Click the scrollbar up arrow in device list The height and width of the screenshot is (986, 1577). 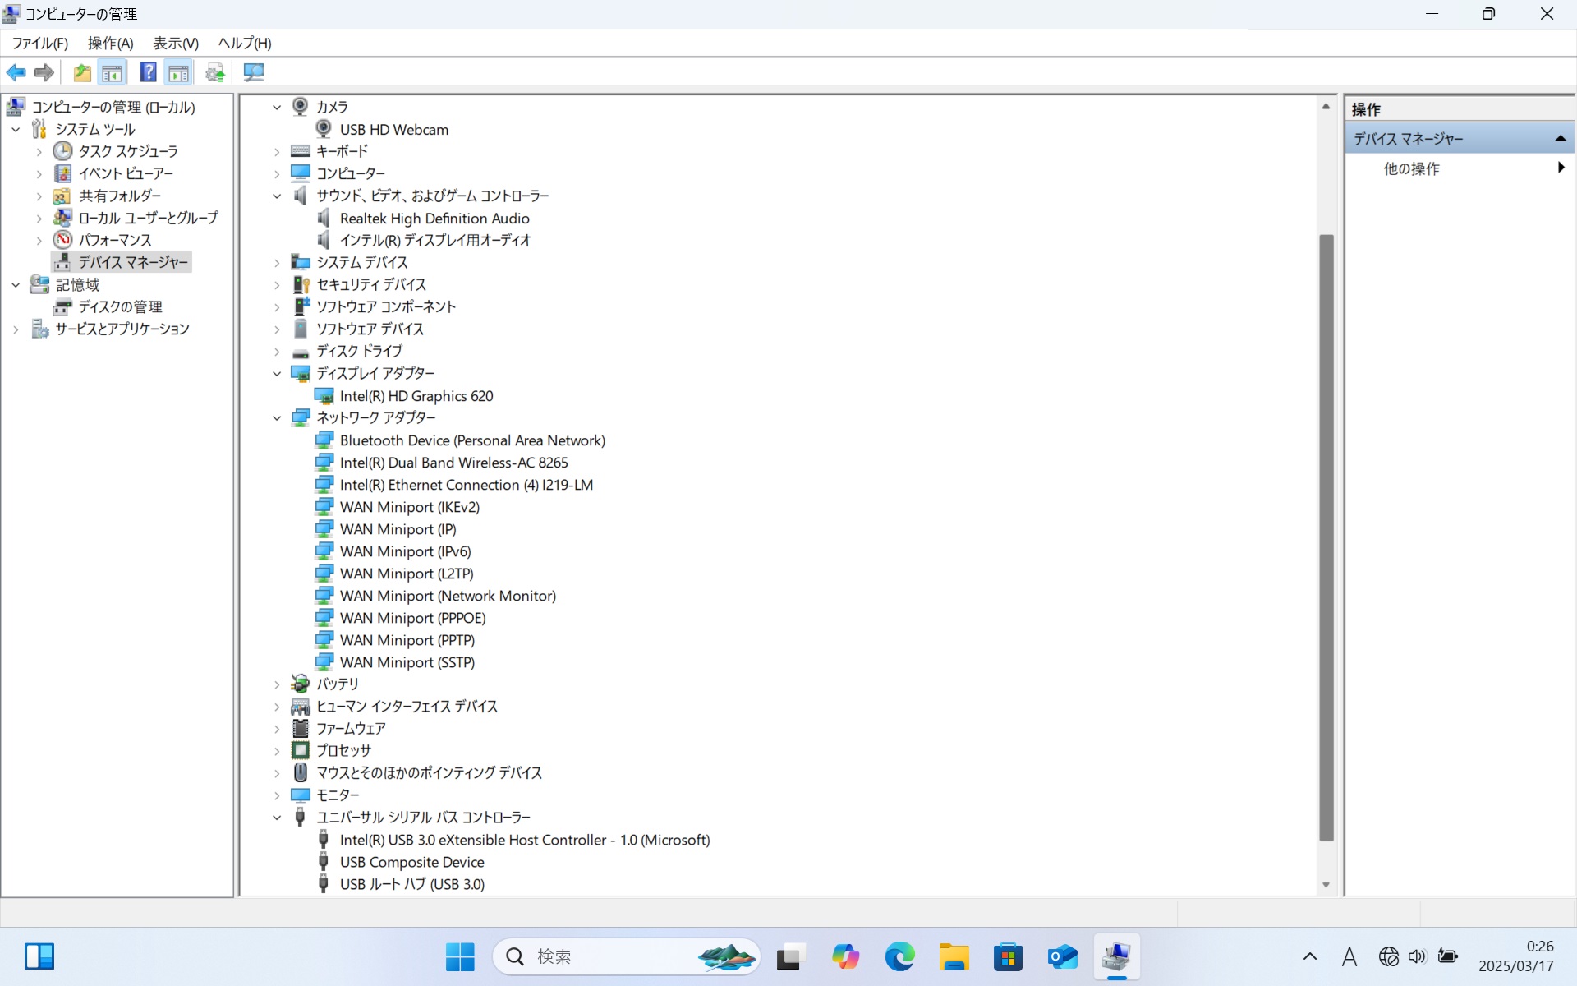click(x=1326, y=106)
